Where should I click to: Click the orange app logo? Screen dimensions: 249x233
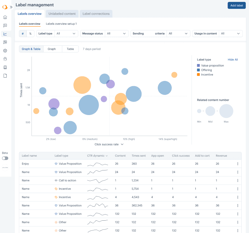click(5, 7)
